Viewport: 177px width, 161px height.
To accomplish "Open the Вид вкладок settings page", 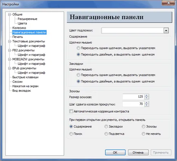I will [22, 90].
